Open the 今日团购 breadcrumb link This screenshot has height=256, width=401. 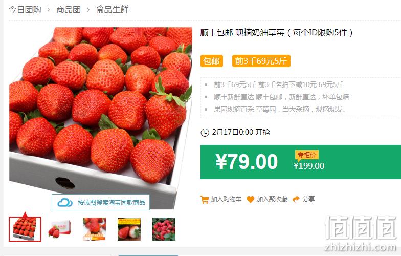(x=25, y=9)
